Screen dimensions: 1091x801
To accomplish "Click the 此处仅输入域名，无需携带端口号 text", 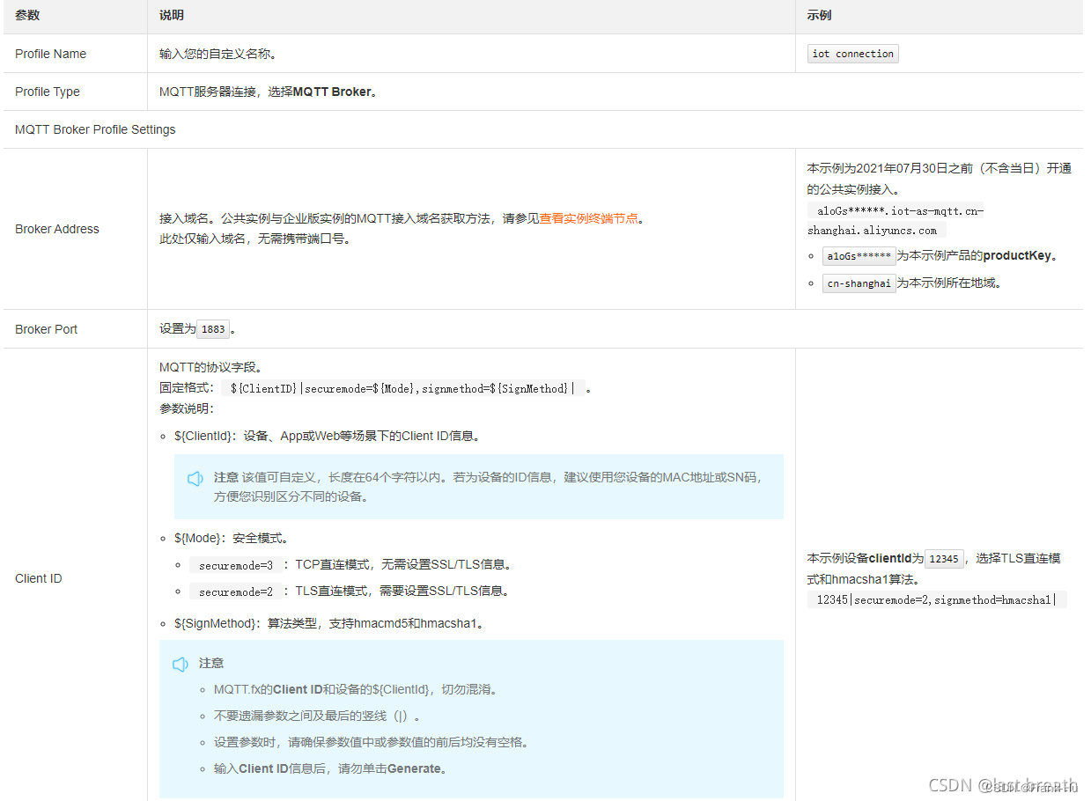I will click(254, 239).
